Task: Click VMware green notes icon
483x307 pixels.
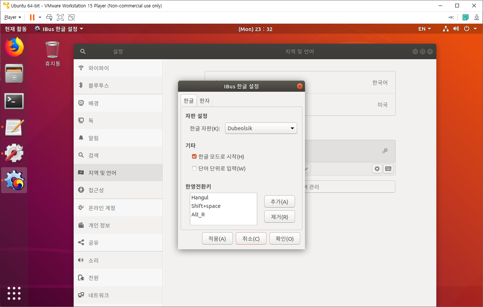Action: coord(466,17)
